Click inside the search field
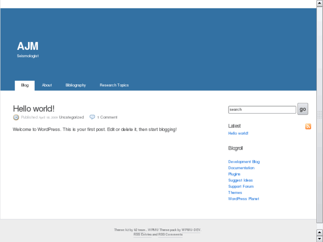The width and height of the screenshot is (323, 242). (x=262, y=110)
